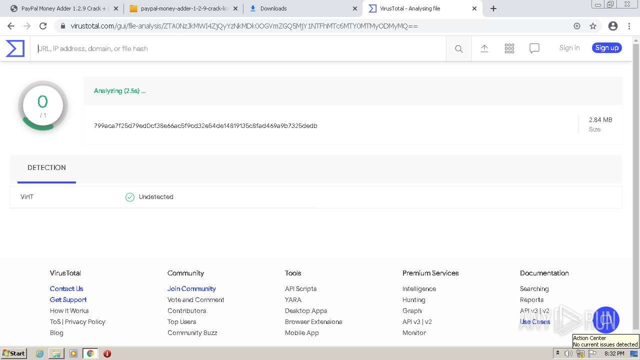
Task: Open Internet Explorer from taskbar
Action: (x=40, y=353)
